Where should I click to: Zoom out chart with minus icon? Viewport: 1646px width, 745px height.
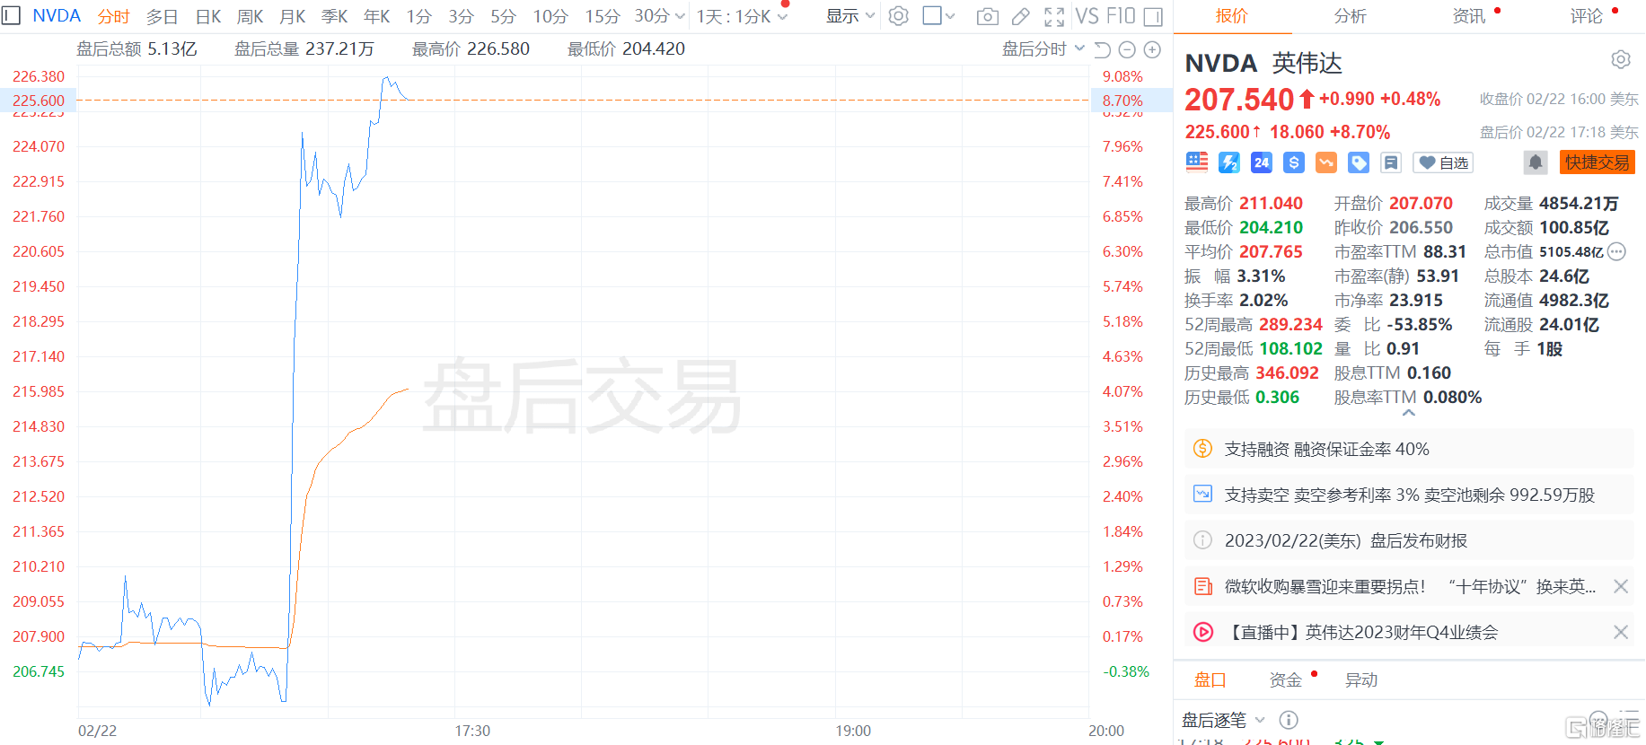pyautogui.click(x=1128, y=49)
